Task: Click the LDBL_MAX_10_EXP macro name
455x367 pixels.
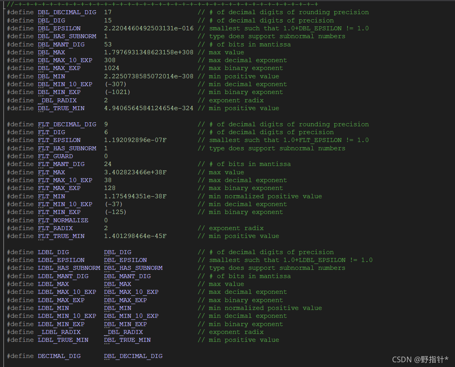Action: [67, 292]
